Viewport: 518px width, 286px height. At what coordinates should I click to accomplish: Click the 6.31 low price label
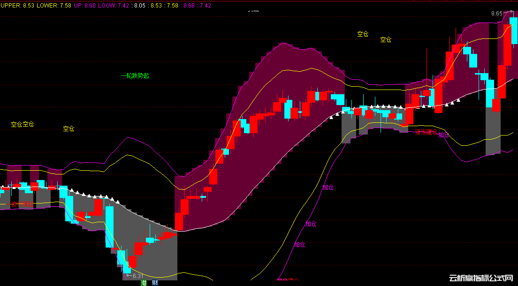[138, 276]
